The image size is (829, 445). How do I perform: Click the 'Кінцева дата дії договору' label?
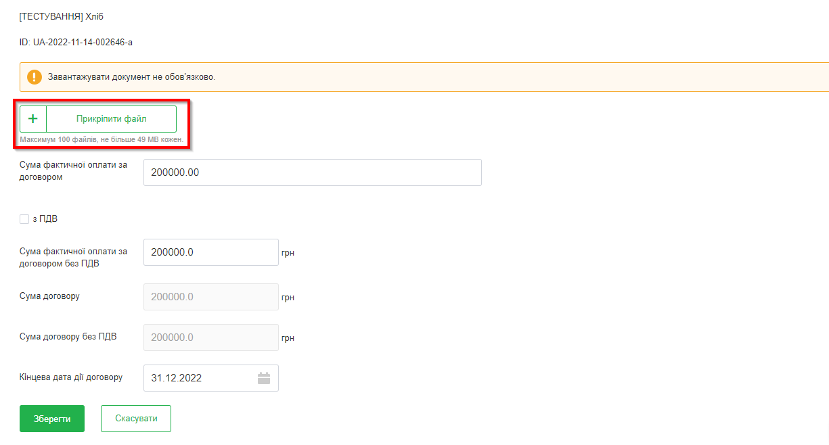[x=71, y=377]
